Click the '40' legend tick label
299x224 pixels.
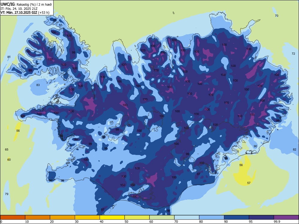point(101,222)
